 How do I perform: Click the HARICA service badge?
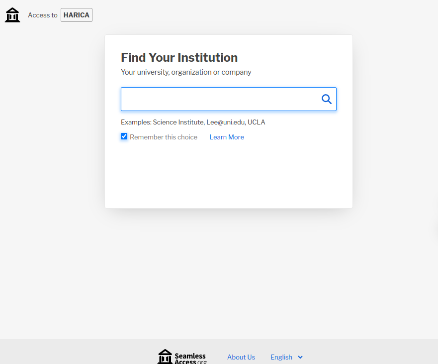77,15
